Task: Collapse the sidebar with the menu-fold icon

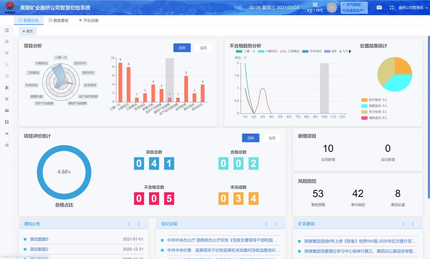Action: point(6,31)
